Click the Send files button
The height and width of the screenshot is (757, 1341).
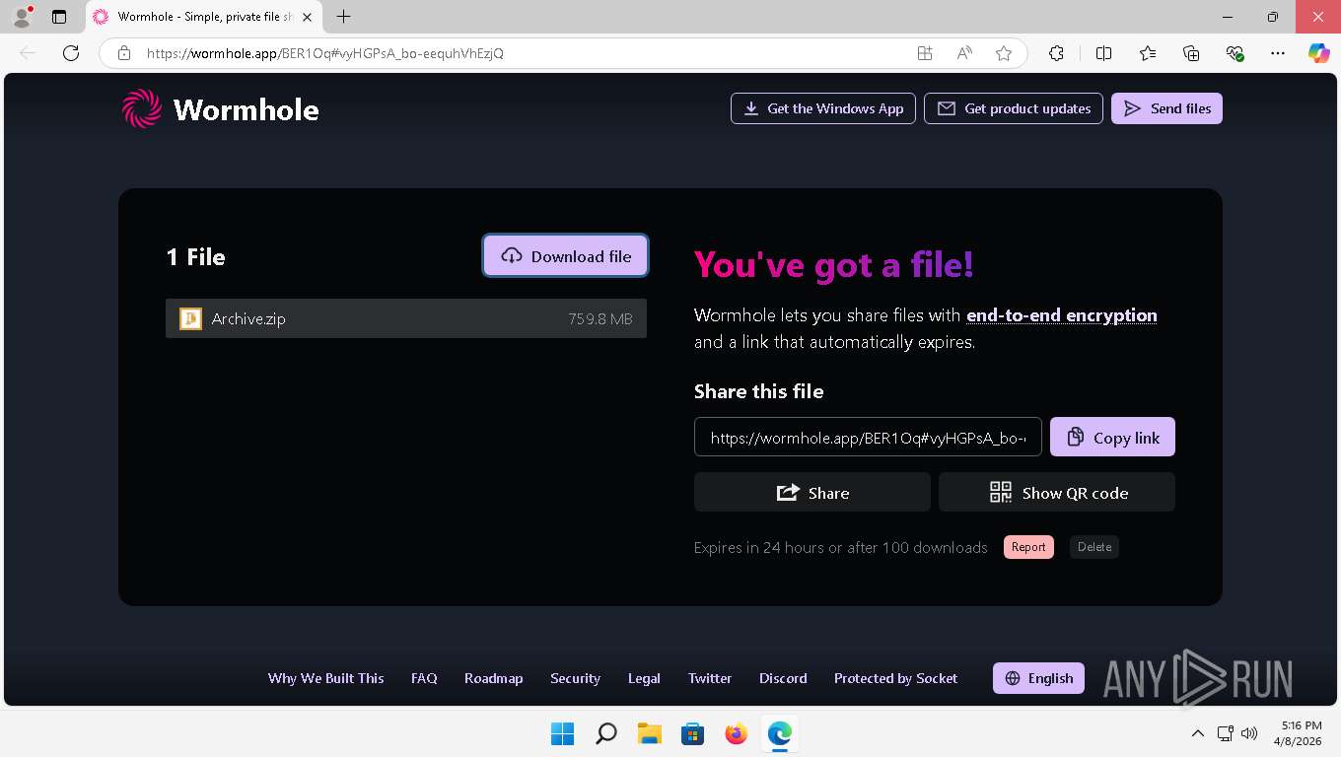(1166, 108)
